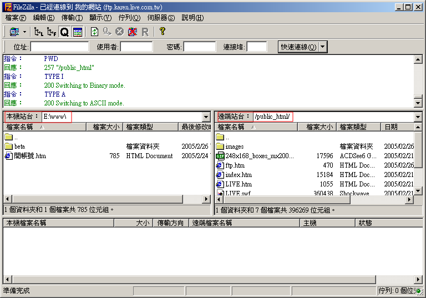
Task: Expand the local site path dropdown
Action: coord(206,117)
